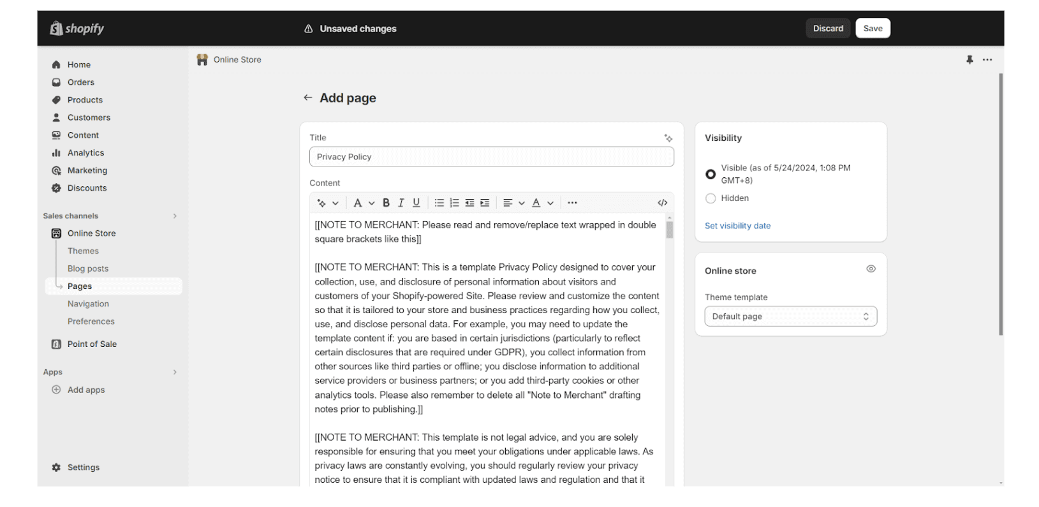
Task: Expand the Apps section chevron
Action: (x=175, y=372)
